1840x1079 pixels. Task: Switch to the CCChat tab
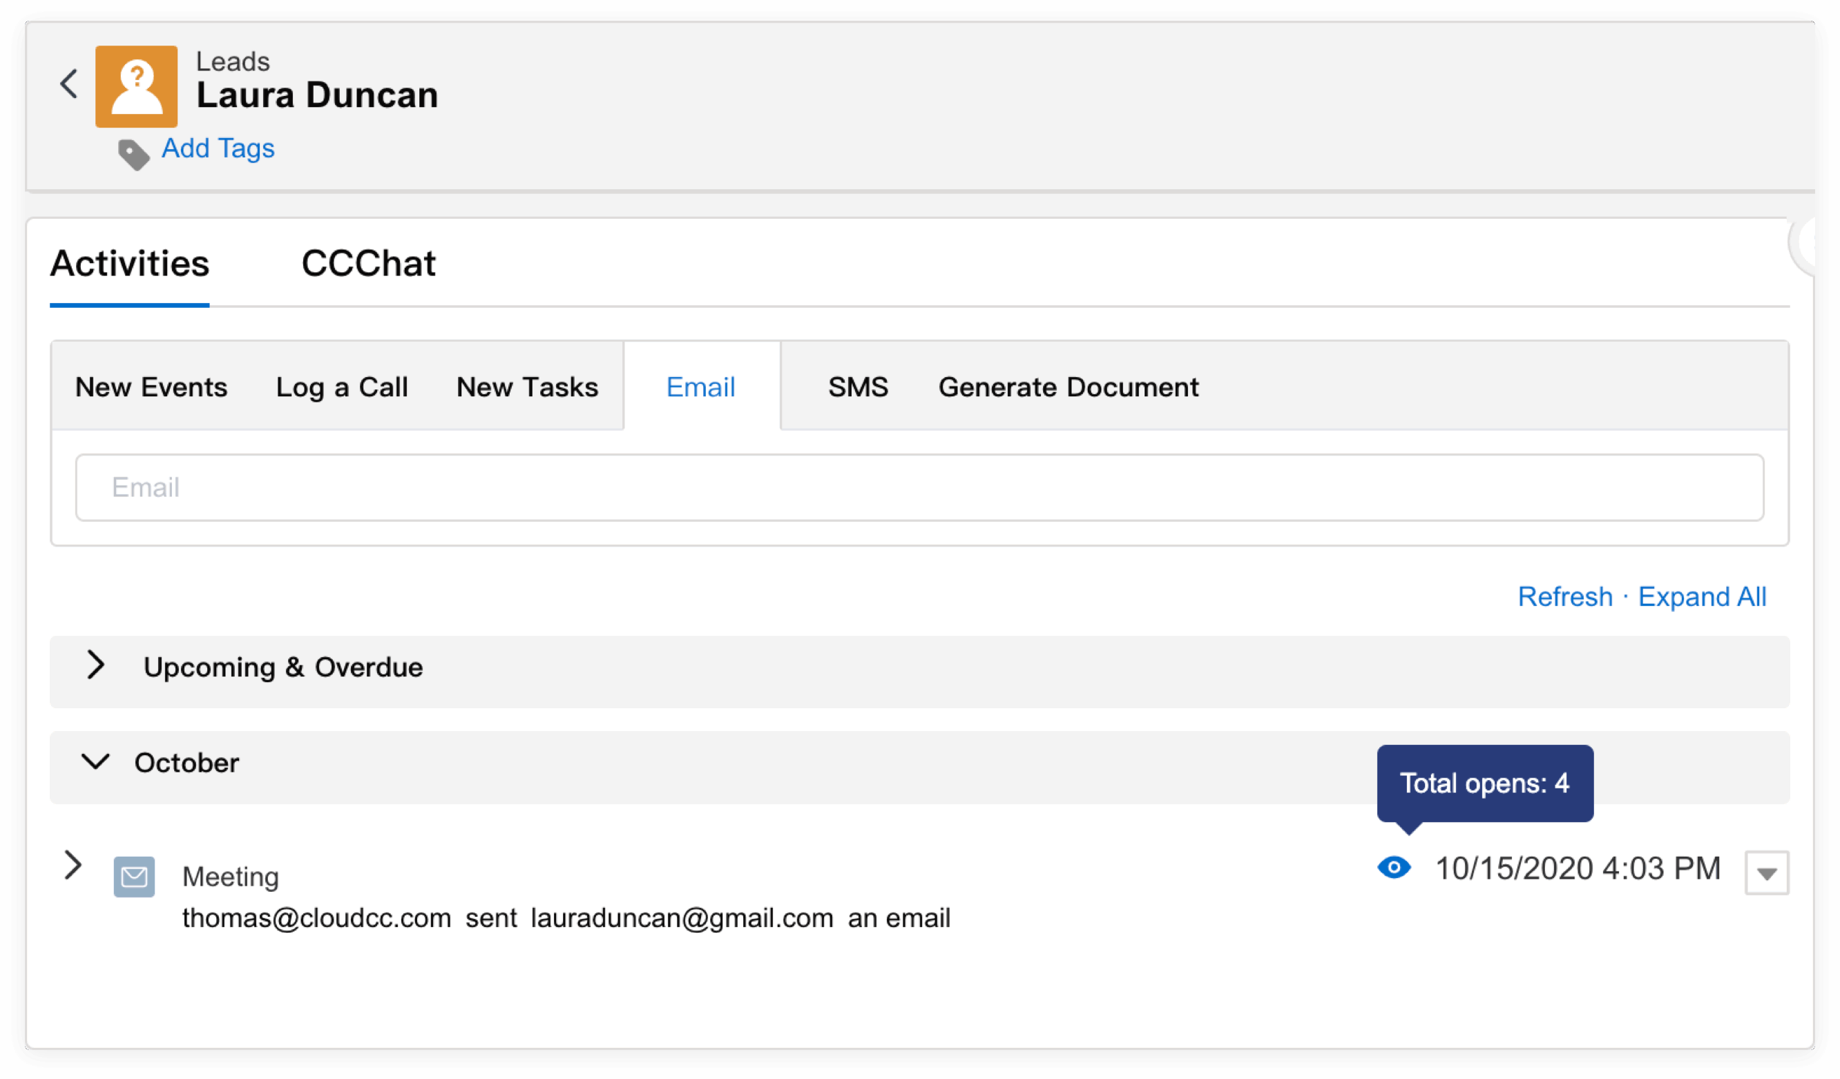(368, 264)
